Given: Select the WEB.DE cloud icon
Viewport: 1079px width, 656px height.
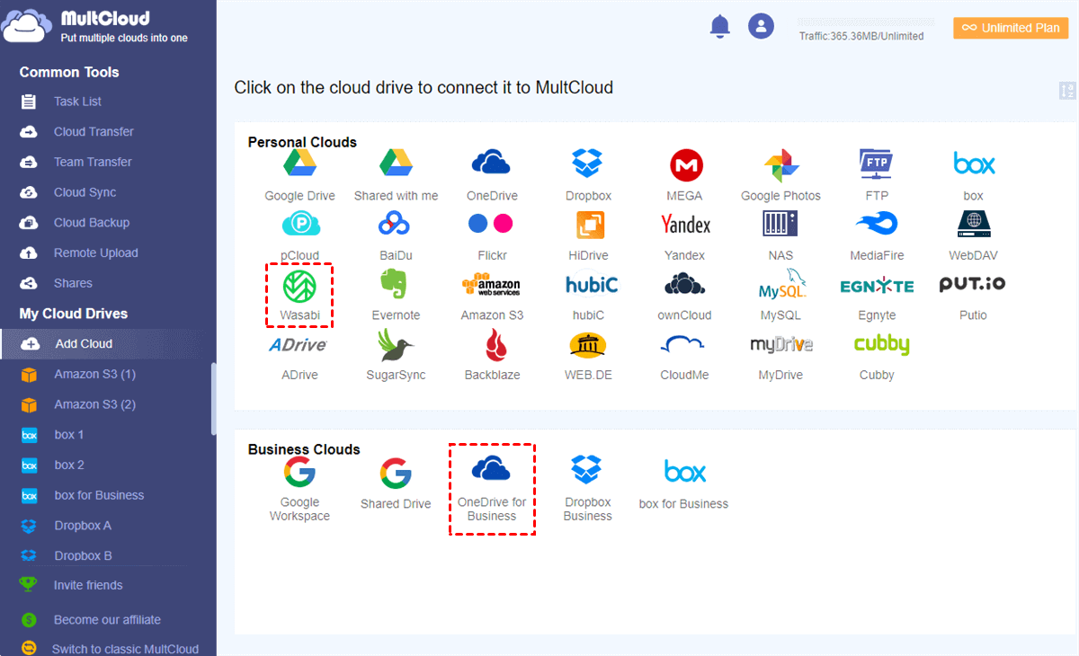Looking at the screenshot, I should [588, 344].
